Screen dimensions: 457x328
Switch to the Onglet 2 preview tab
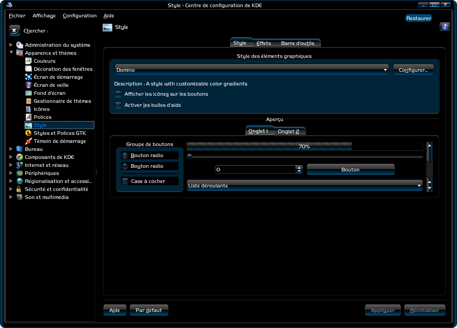(289, 131)
